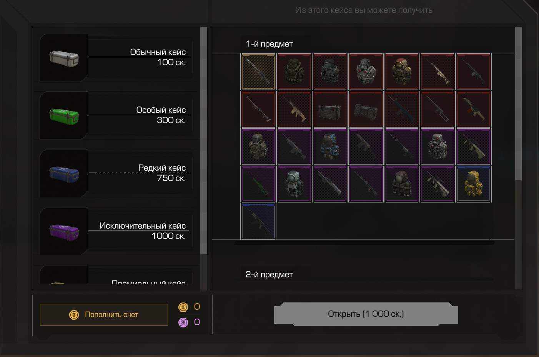This screenshot has height=357, width=539.
Task: Click the purple coin balance icon
Action: tap(183, 322)
